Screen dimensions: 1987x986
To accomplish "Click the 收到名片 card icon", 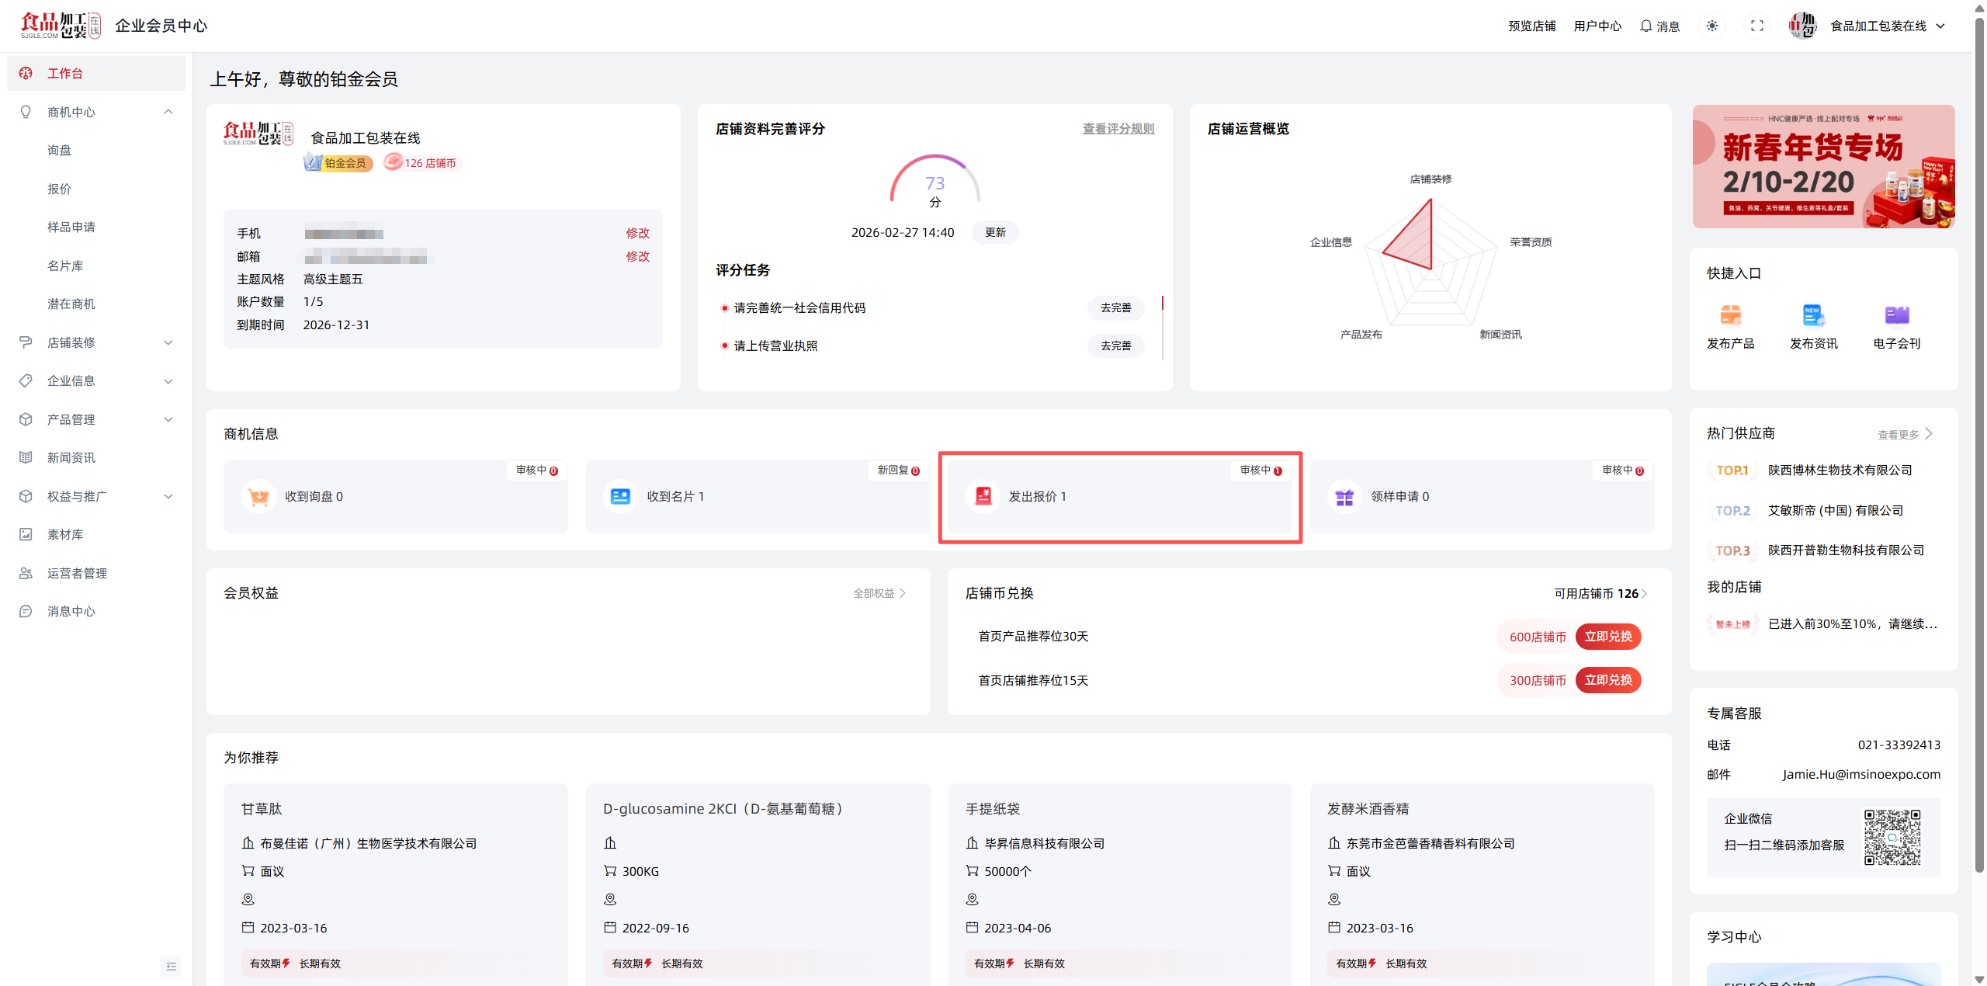I will (620, 497).
